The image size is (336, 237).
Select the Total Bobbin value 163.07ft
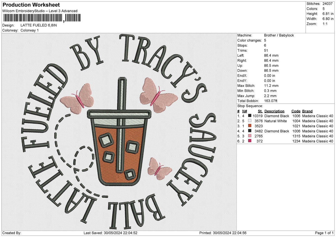coord(271,101)
